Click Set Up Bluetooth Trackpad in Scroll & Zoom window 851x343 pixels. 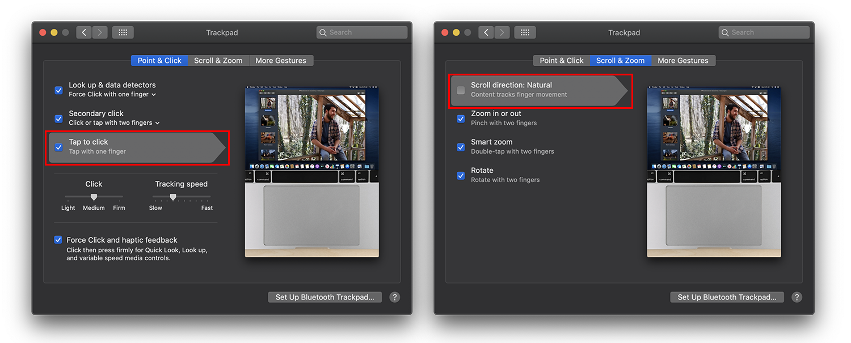[x=727, y=297]
